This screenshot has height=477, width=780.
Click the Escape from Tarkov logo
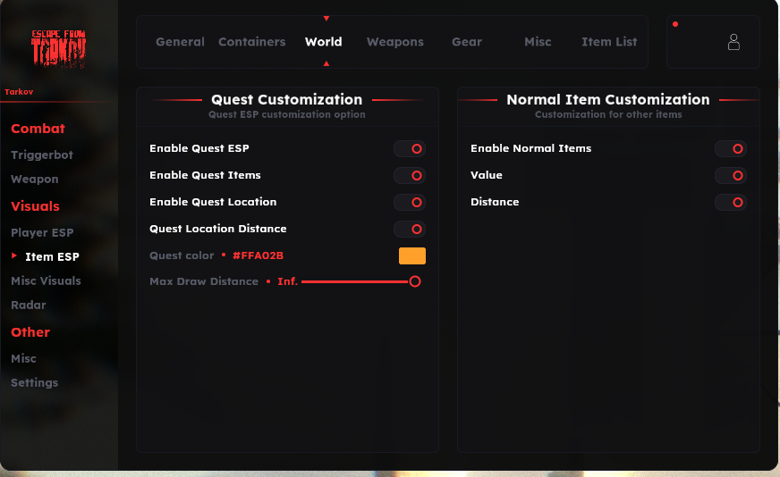59,50
